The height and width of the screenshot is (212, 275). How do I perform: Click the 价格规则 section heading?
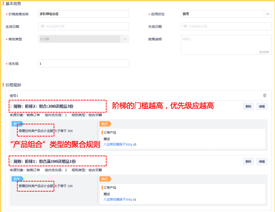(13, 85)
